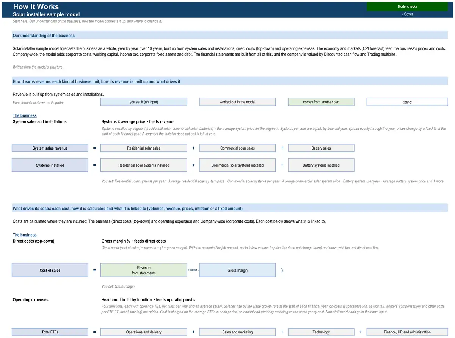Image resolution: width=455 pixels, height=338 pixels.
Task: Select the Battery sales box
Action: [x=321, y=148]
